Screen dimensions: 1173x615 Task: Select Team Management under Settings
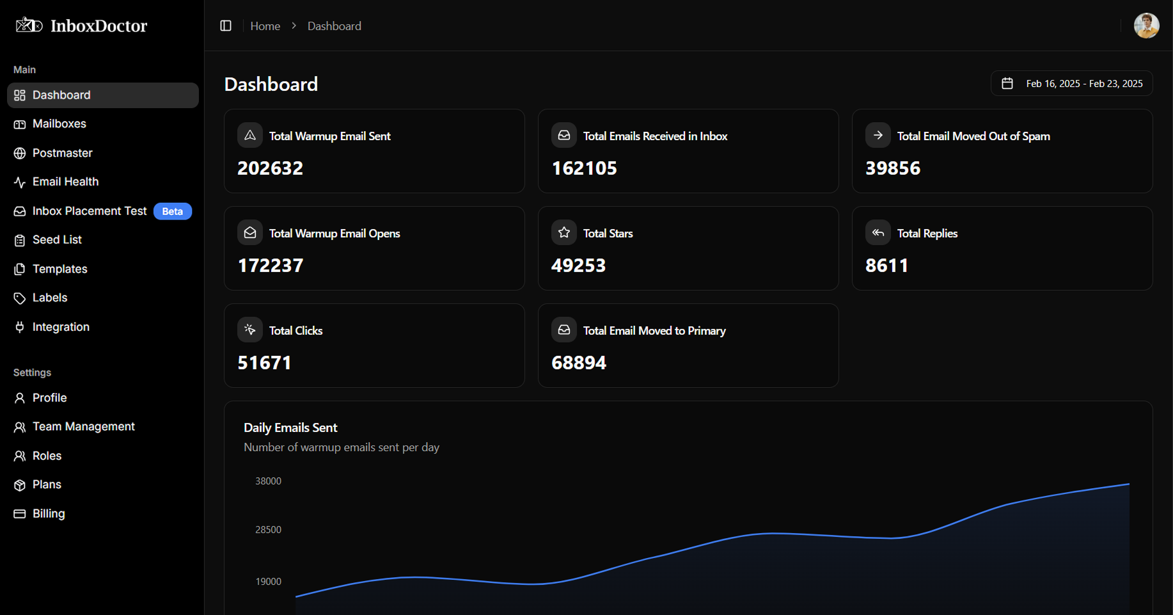(x=83, y=426)
